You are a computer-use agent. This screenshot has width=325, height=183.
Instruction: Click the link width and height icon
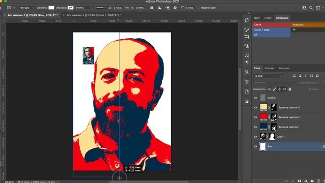(x=127, y=8)
